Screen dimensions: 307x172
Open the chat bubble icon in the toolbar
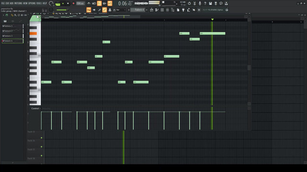pyautogui.click(x=221, y=3)
